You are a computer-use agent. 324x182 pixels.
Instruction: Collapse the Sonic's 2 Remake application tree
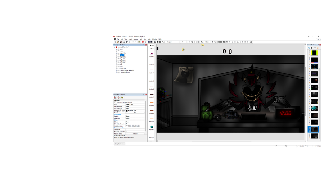114,47
